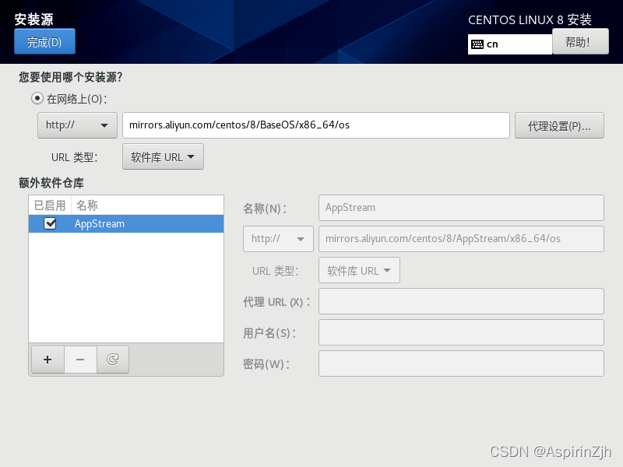The image size is (623, 467).
Task: Click the 完成(D) done button
Action: [x=44, y=42]
